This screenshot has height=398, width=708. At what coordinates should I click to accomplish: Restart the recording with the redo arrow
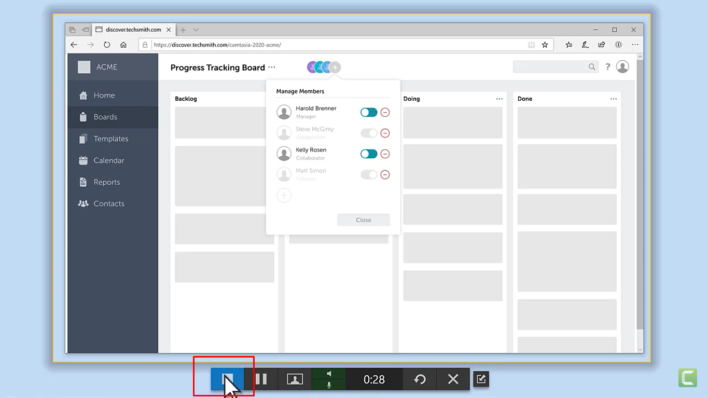click(420, 379)
